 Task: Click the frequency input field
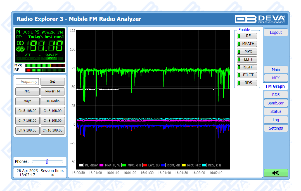[x=27, y=82]
